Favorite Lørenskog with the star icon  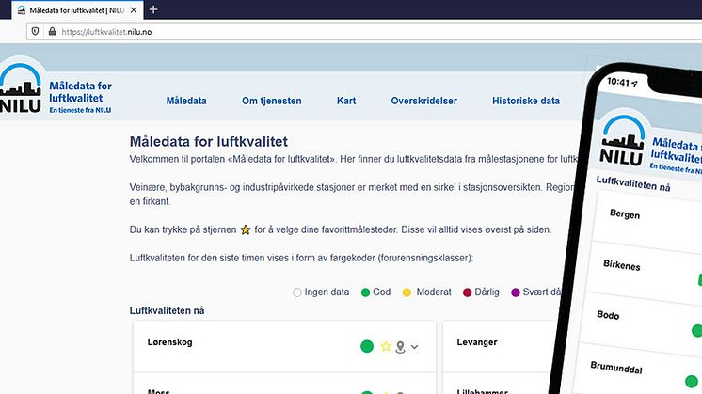[x=386, y=347]
